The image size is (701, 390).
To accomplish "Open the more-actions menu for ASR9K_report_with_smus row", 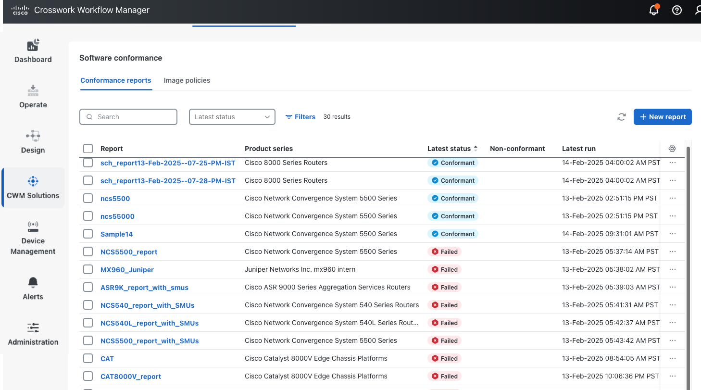I will [x=673, y=287].
